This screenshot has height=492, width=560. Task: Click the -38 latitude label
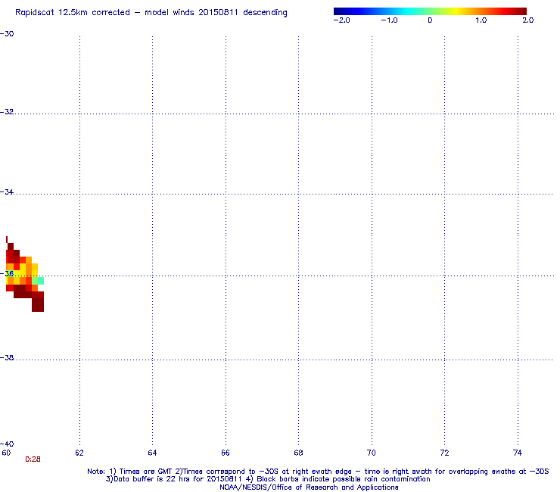point(7,358)
